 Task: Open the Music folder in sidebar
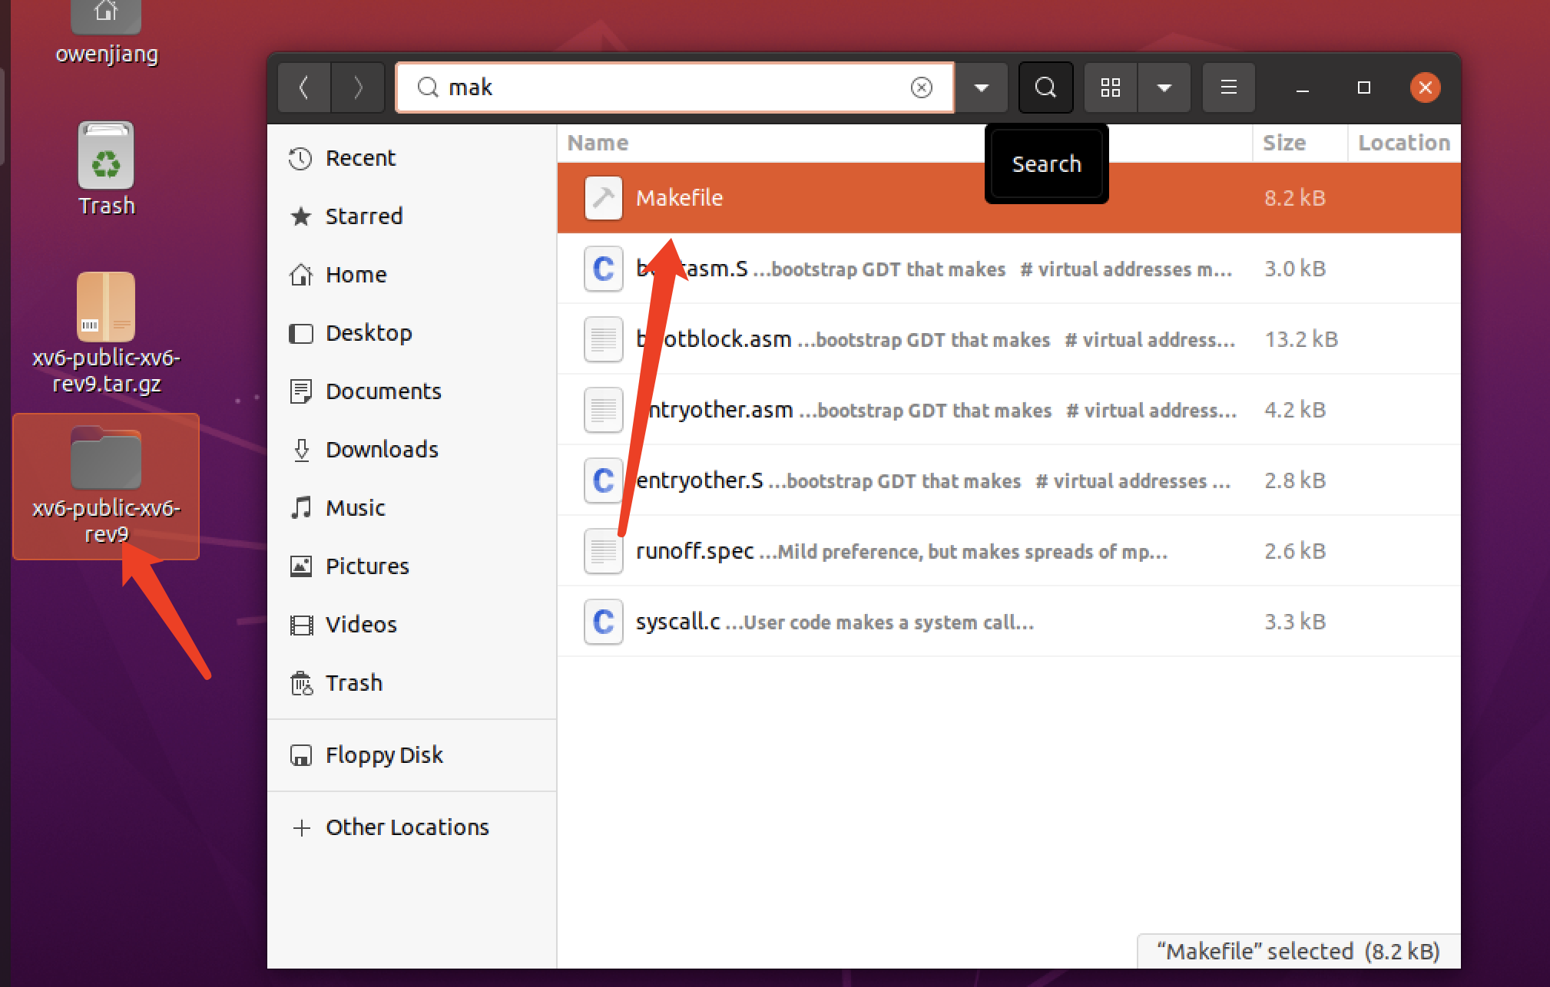coord(356,507)
